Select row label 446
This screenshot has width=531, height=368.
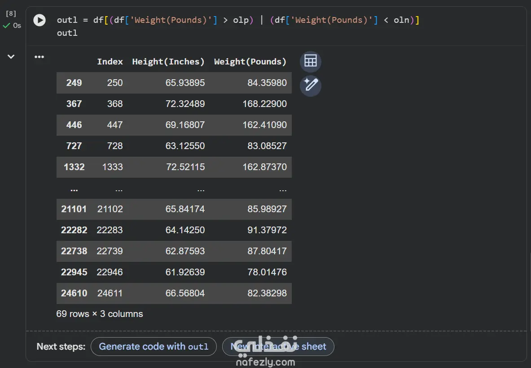[x=74, y=125]
